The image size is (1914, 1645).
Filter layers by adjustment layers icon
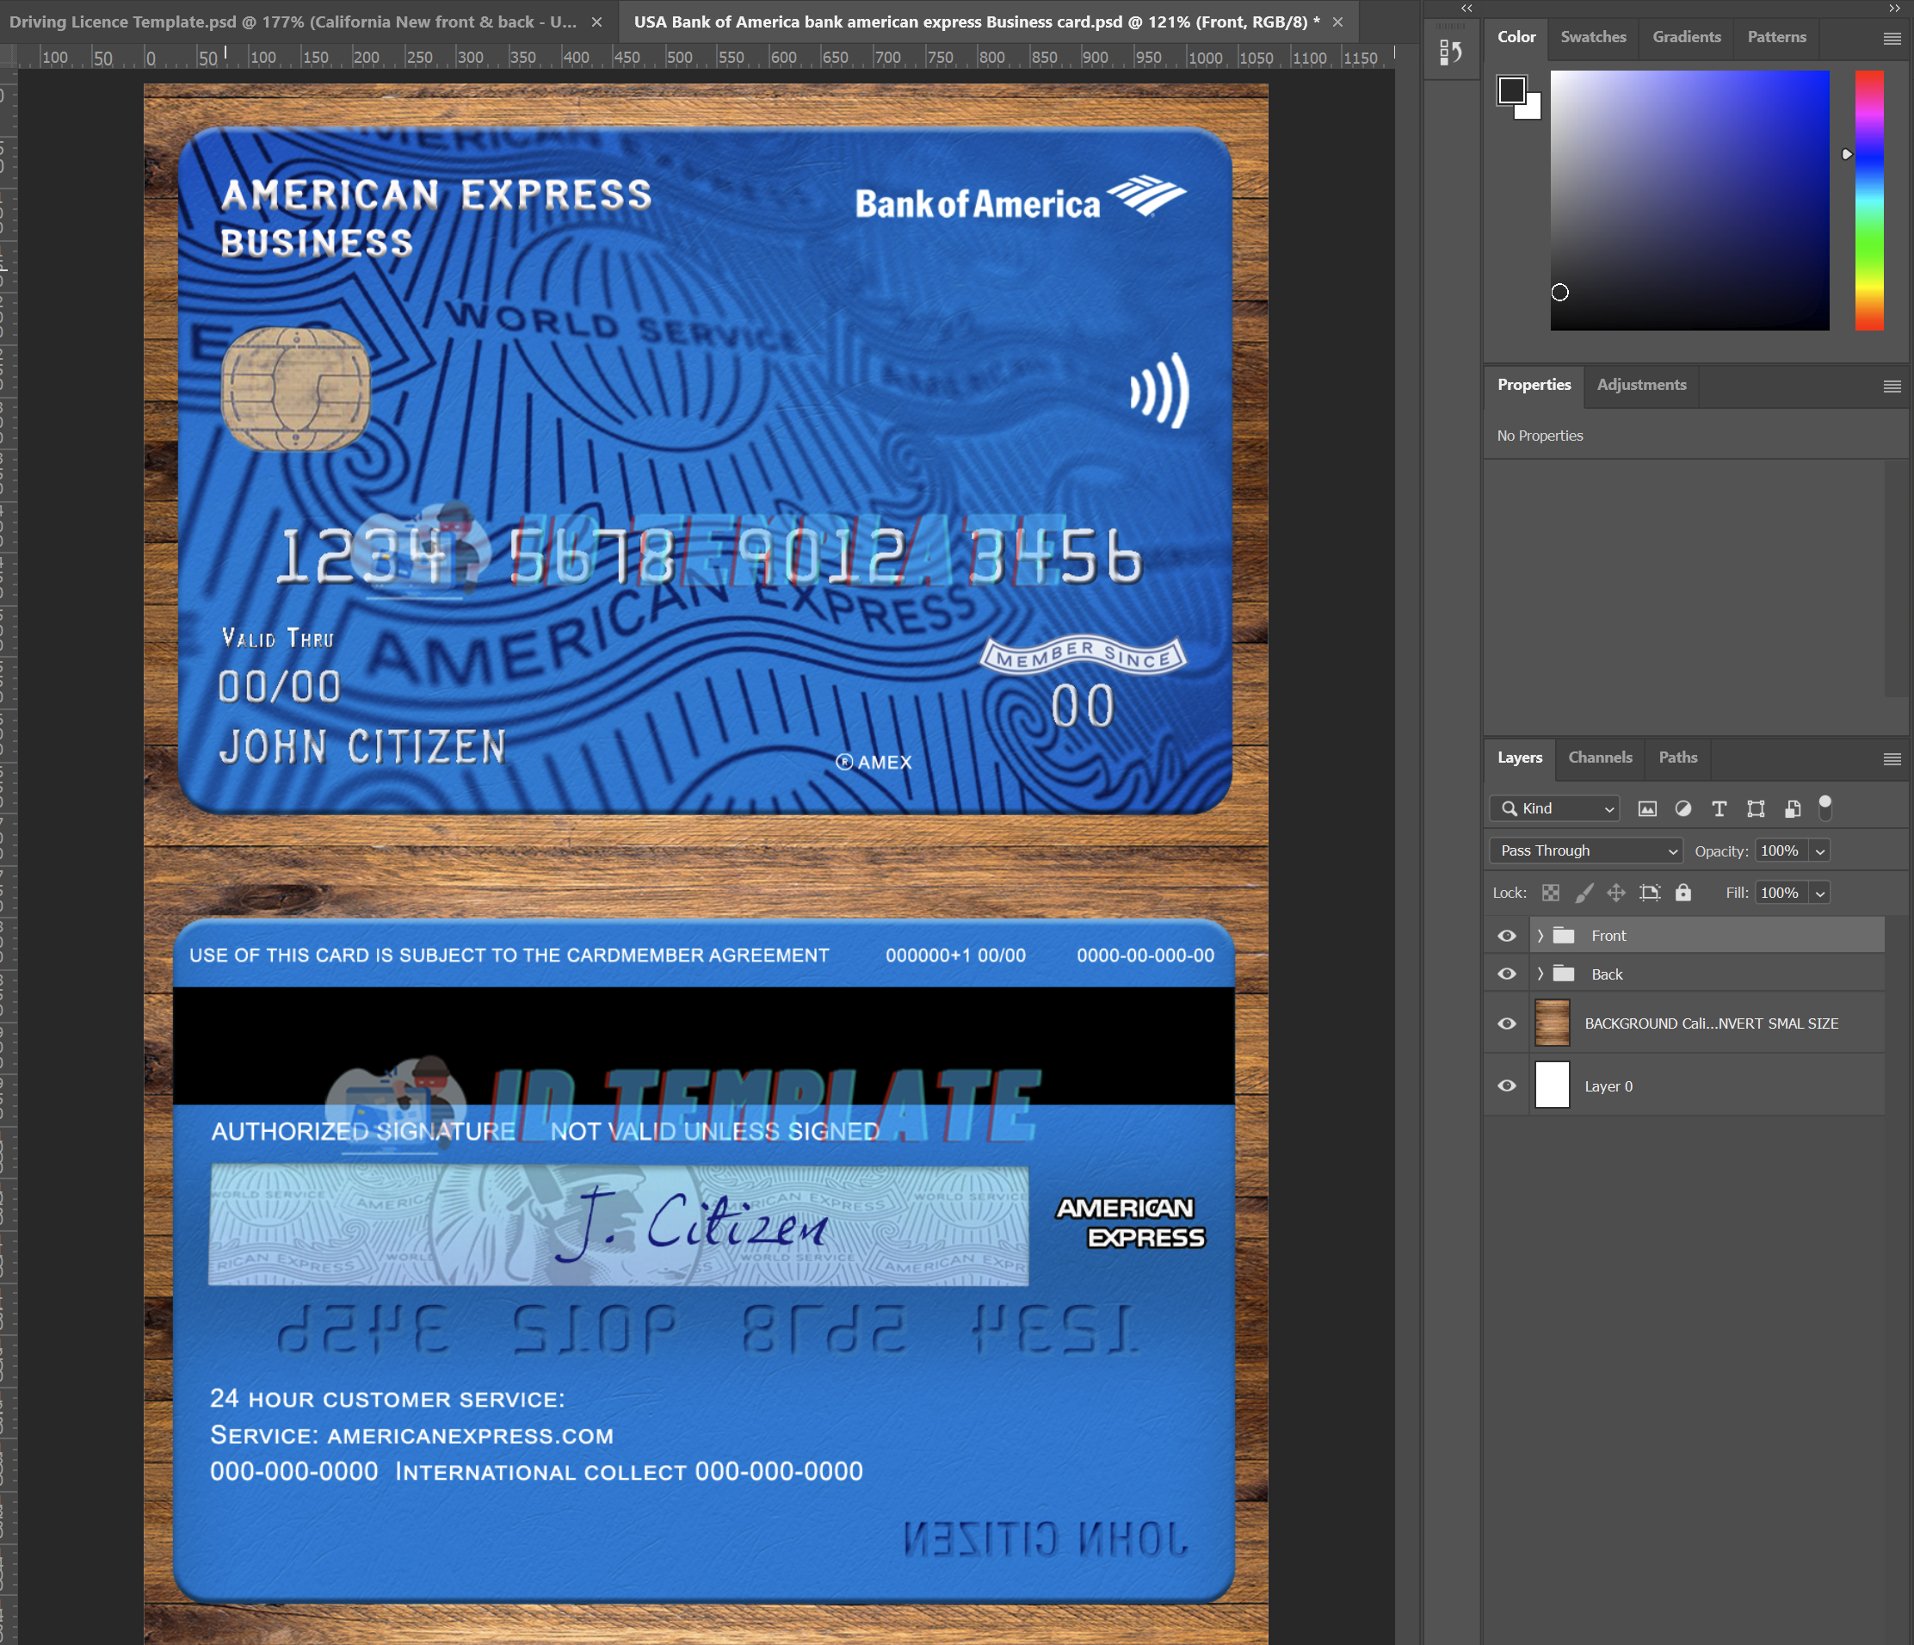1683,808
